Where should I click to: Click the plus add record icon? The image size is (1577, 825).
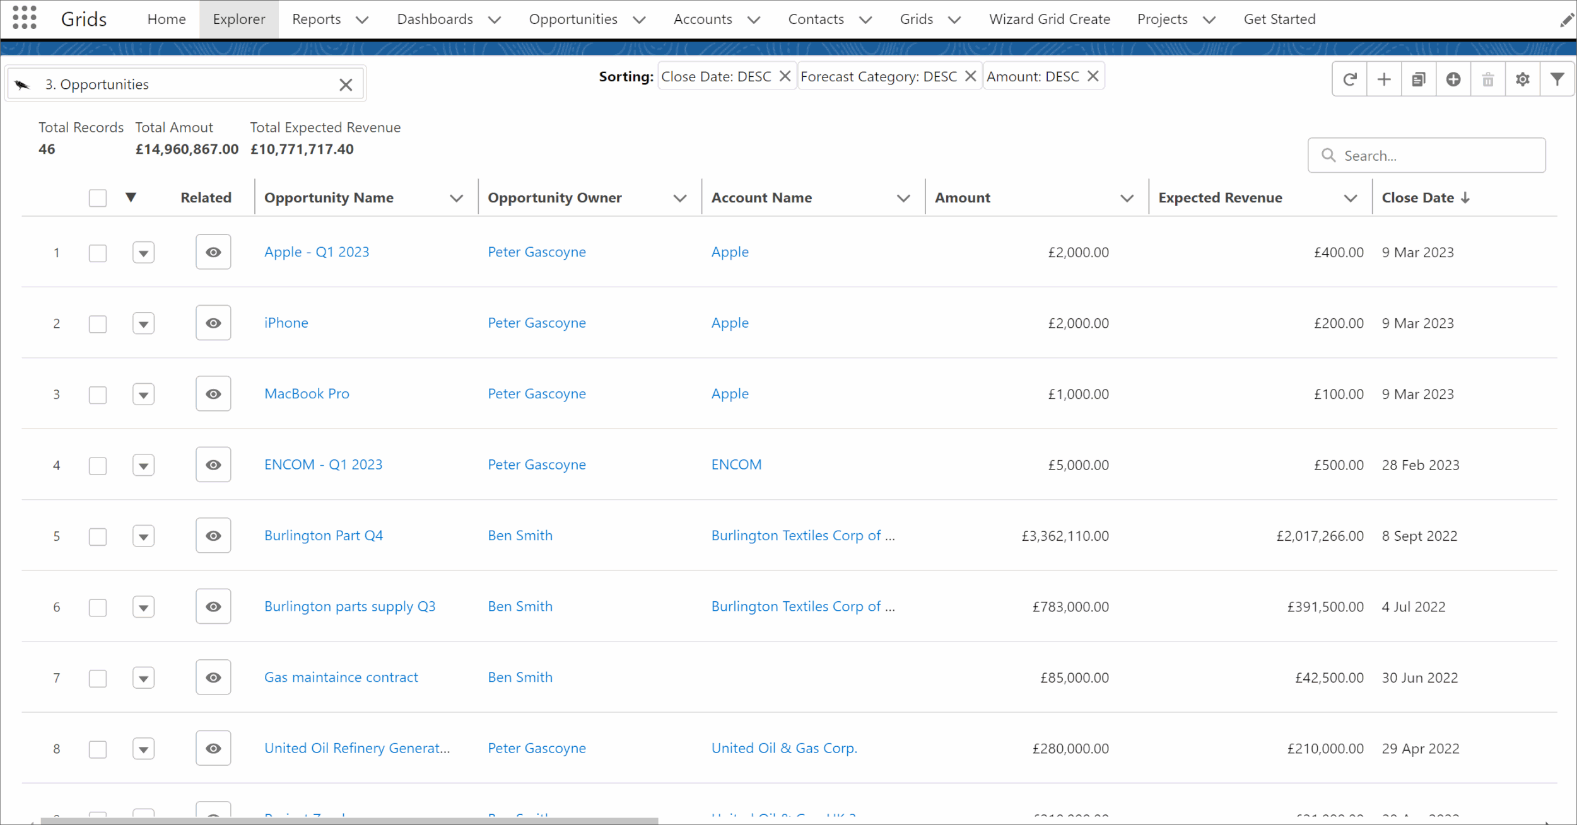coord(1384,79)
